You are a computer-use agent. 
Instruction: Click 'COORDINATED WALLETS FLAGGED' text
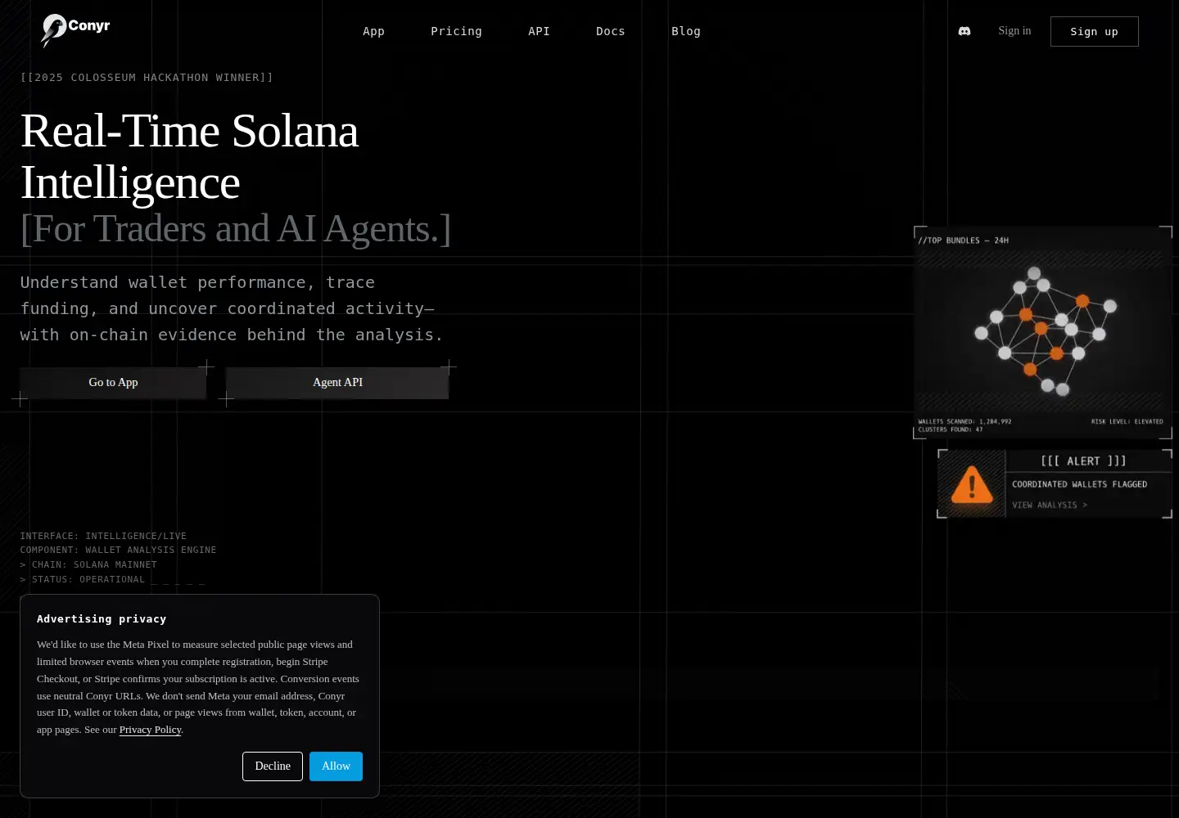pyautogui.click(x=1079, y=484)
